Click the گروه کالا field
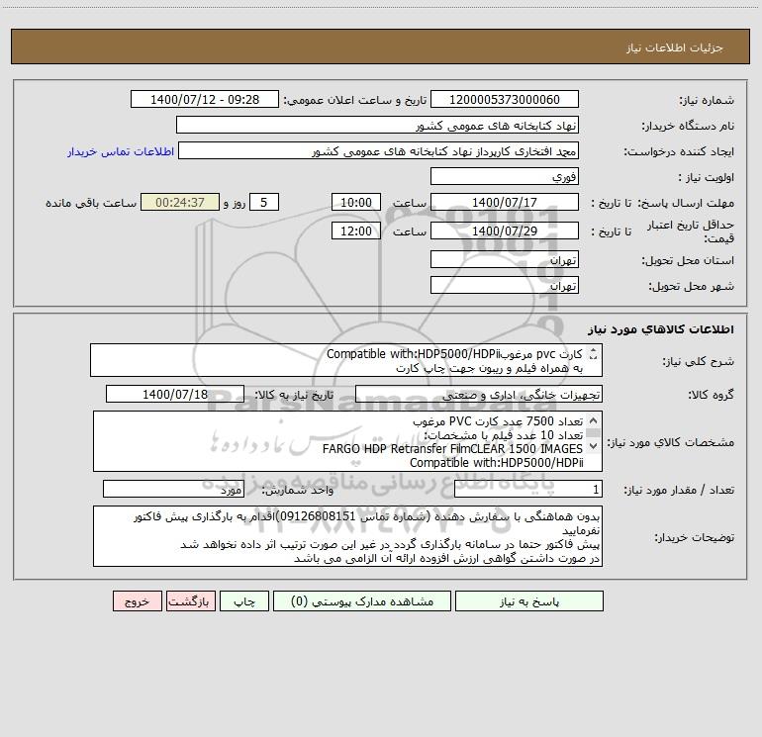 pyautogui.click(x=479, y=394)
